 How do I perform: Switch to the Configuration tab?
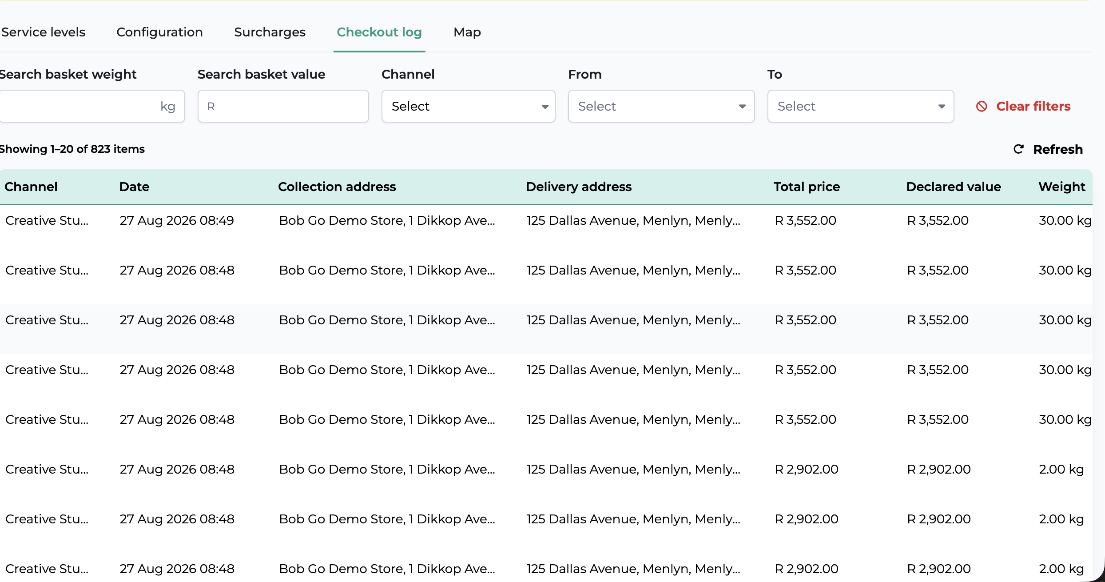(160, 32)
